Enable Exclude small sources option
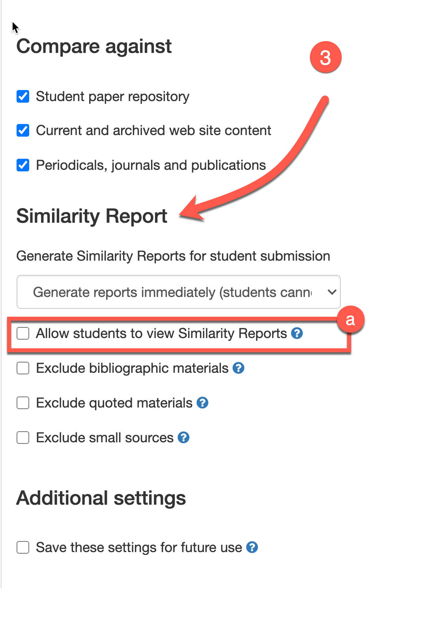The height and width of the screenshot is (620, 441). pyautogui.click(x=23, y=438)
